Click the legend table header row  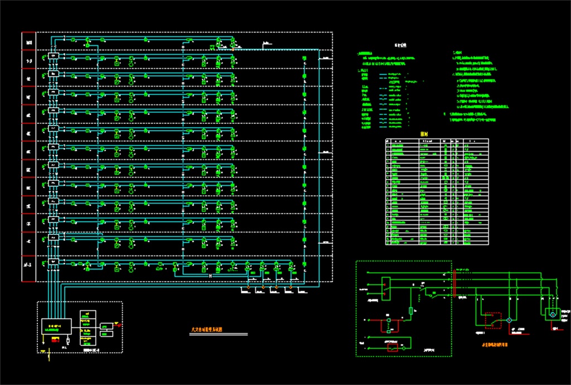click(x=437, y=141)
